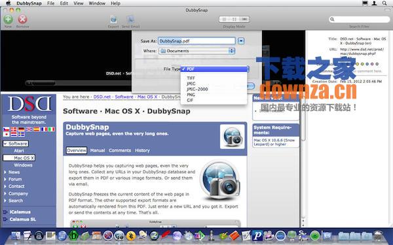Choose TIFF in File Type list
Viewport: 393px width, 245px height.
[x=214, y=78]
